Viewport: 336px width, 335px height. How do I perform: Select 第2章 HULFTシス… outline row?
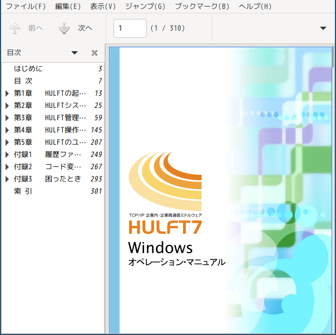point(53,105)
